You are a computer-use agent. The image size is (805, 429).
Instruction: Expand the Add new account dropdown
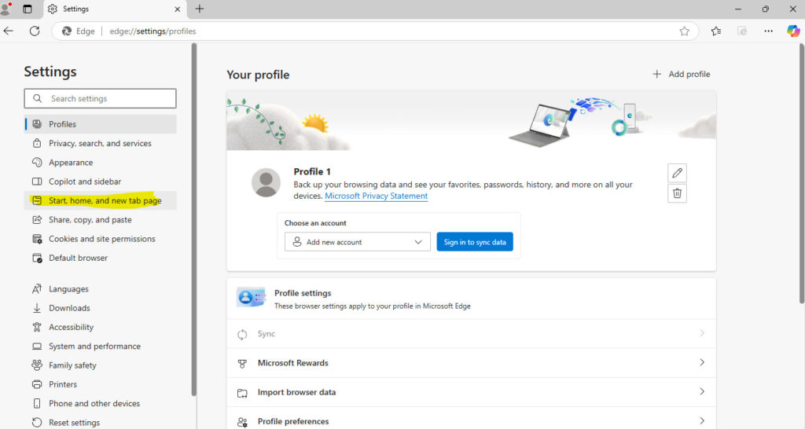click(x=358, y=242)
